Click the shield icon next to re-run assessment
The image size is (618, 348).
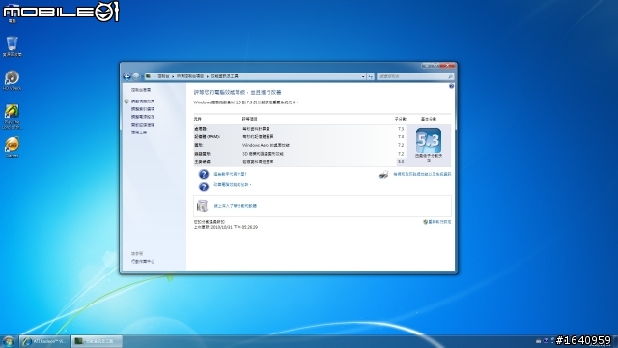coord(425,222)
